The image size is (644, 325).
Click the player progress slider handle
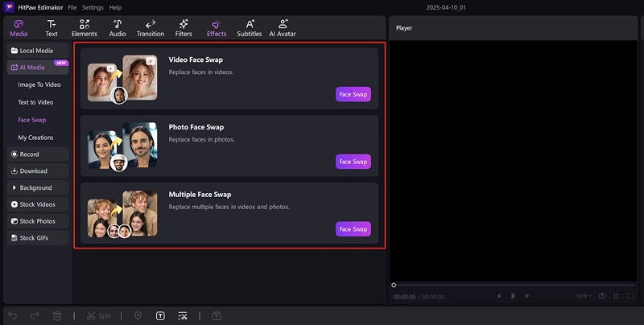394,286
